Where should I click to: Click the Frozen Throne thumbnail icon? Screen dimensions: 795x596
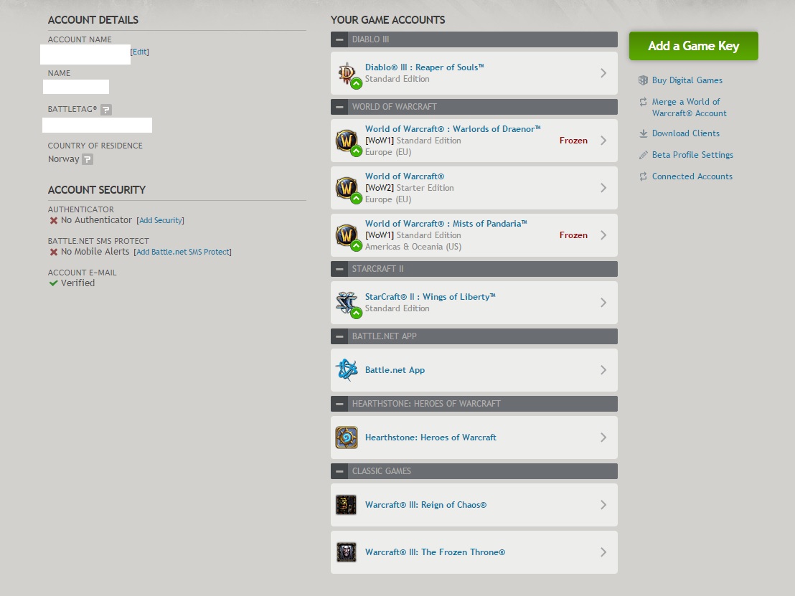click(x=347, y=552)
